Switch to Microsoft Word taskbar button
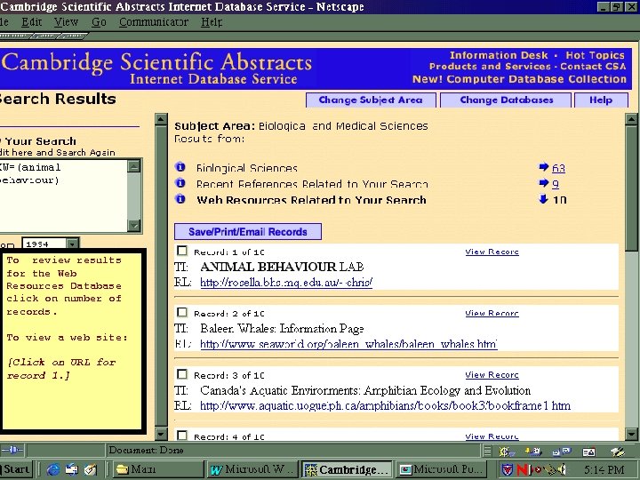This screenshot has height=480, width=640. coord(252,469)
